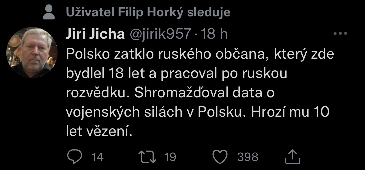The image size is (365, 170).
Task: Click the person silhouette icon above the tweet
Action: click(49, 13)
